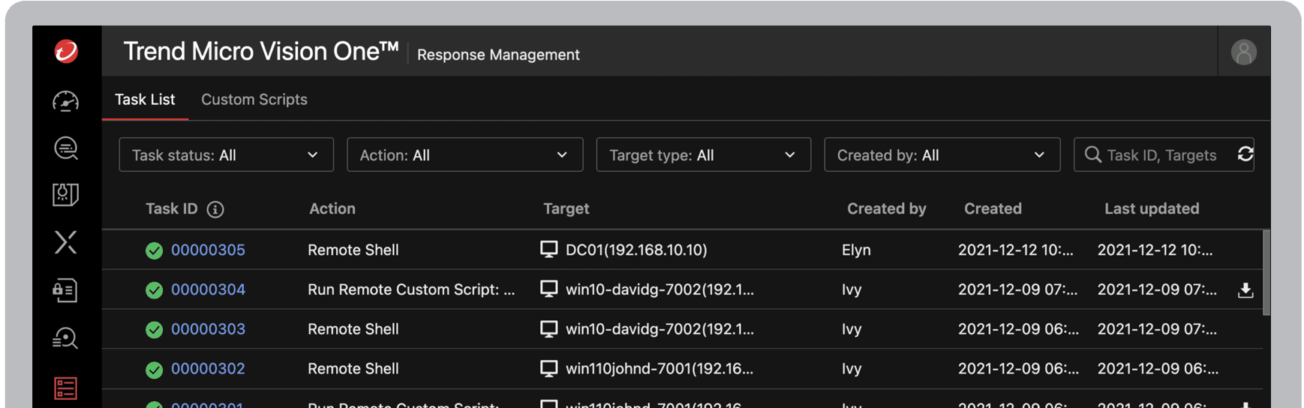Click the green status check for 00000305
1304x408 pixels.
154,250
